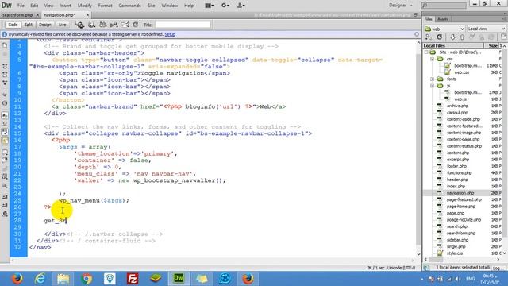The height and width of the screenshot is (286, 508).
Task: Click the Log button in Files panel
Action: tap(498, 268)
